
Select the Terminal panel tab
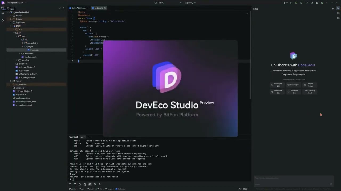tap(73, 137)
